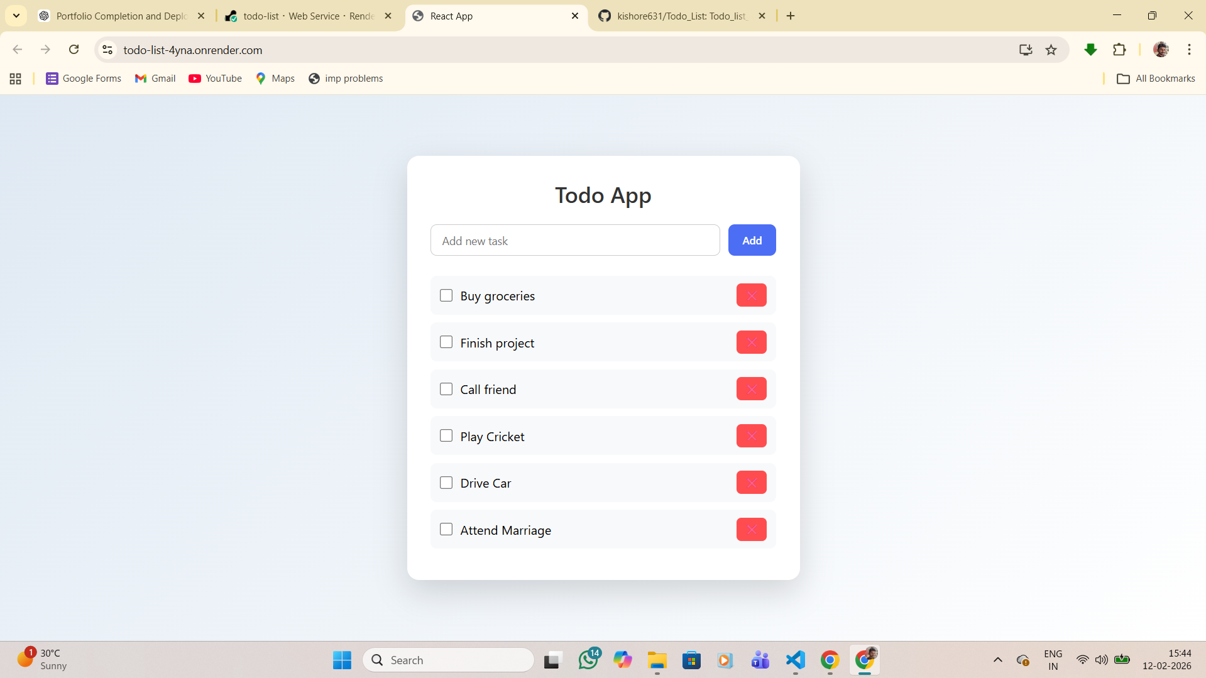Click the install app icon in address bar
Screen dimensions: 1206x678
click(1026, 50)
